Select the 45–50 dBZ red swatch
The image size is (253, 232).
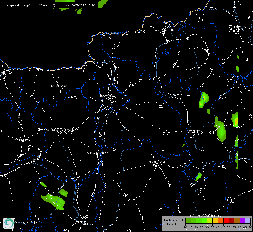point(226,221)
